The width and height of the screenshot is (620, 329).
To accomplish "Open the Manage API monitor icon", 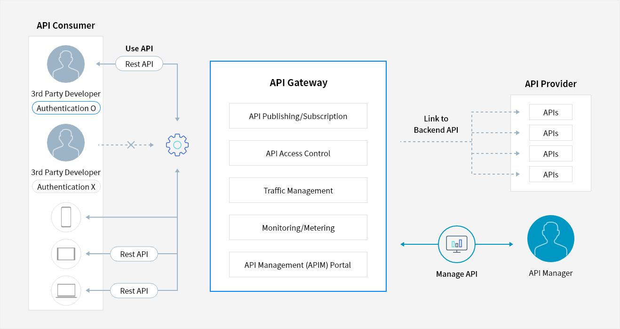I will (x=456, y=244).
